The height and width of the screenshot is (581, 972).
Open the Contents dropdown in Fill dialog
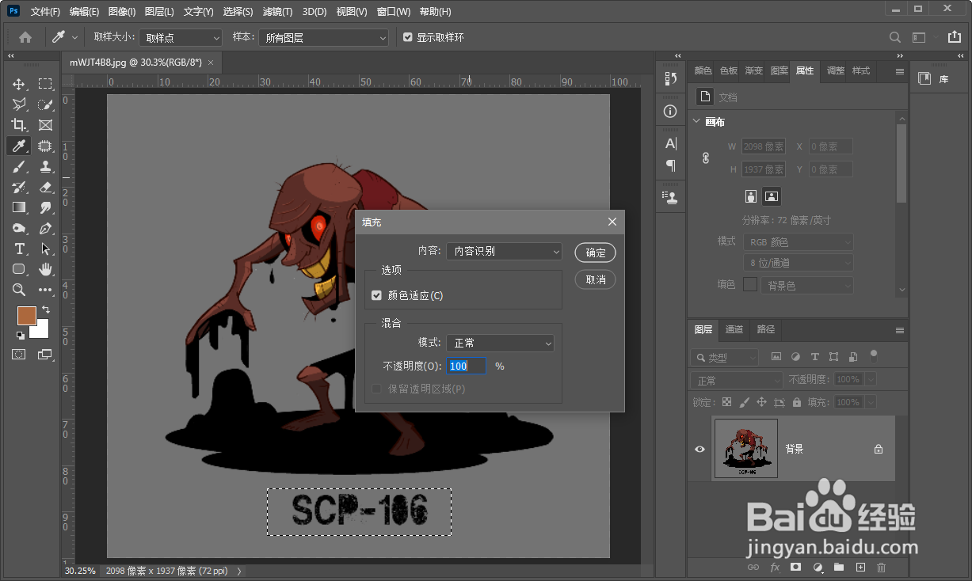(504, 251)
